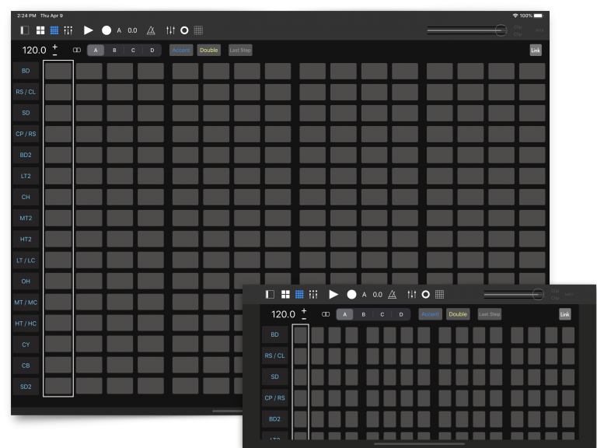This screenshot has width=597, height=448.
Task: Select CP / RS track in large window
Action: pyautogui.click(x=26, y=134)
